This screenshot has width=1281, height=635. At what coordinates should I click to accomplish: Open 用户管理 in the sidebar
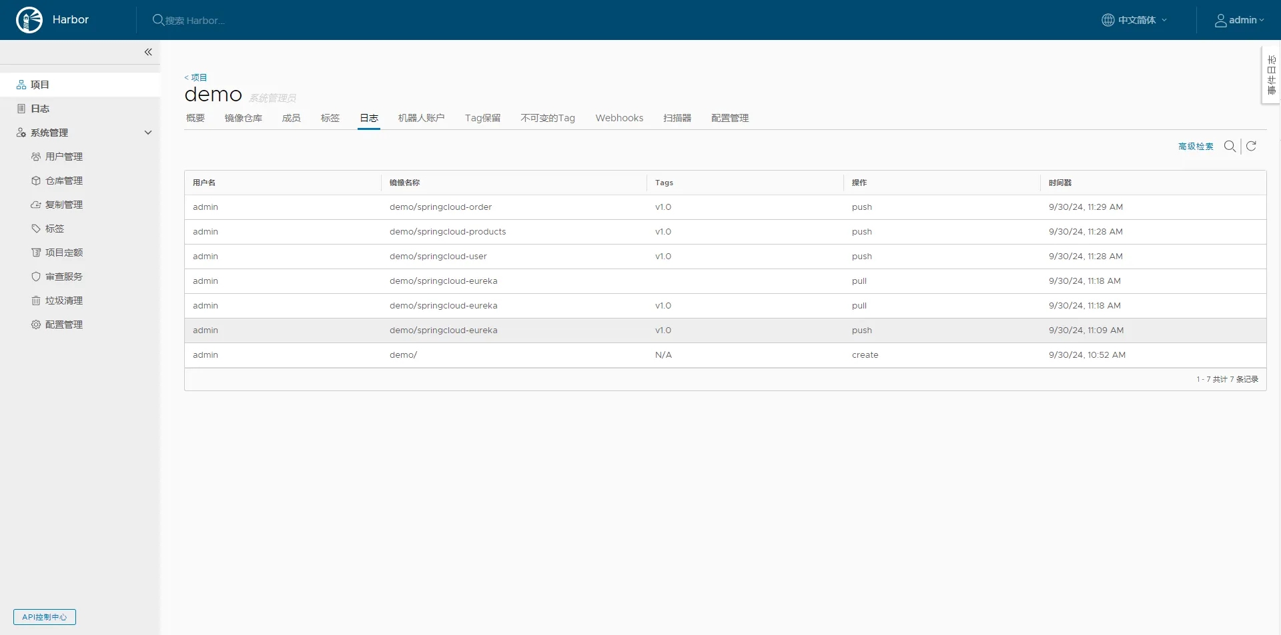tap(64, 157)
